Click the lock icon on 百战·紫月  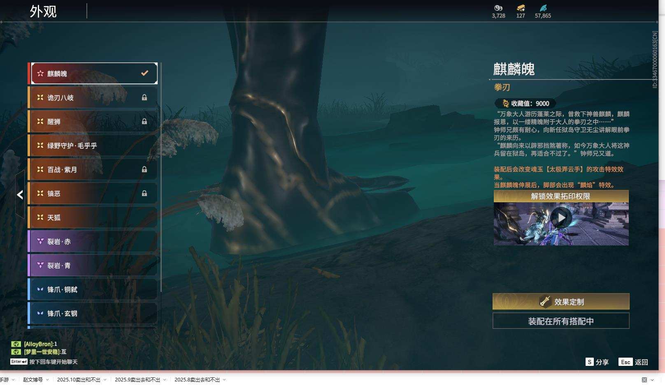coord(144,169)
